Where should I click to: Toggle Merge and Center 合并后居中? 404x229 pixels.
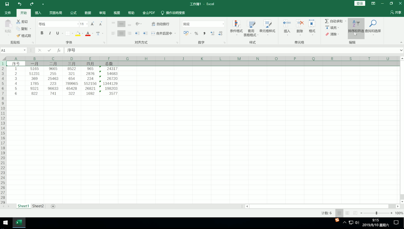tap(162, 33)
